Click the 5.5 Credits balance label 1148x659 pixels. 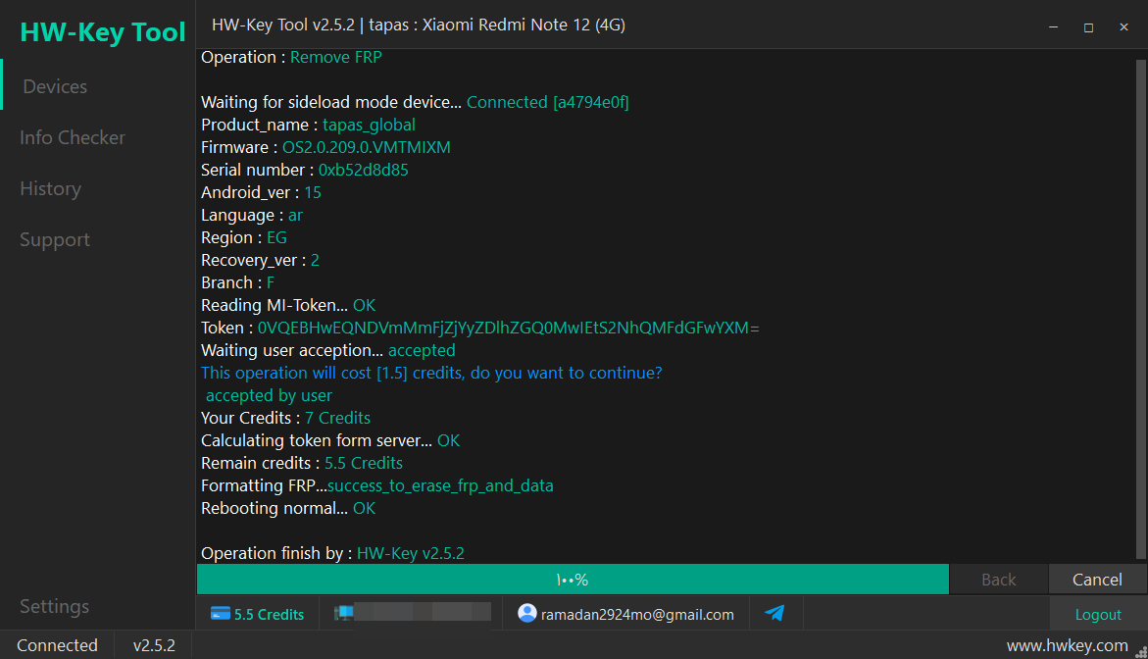tap(269, 614)
